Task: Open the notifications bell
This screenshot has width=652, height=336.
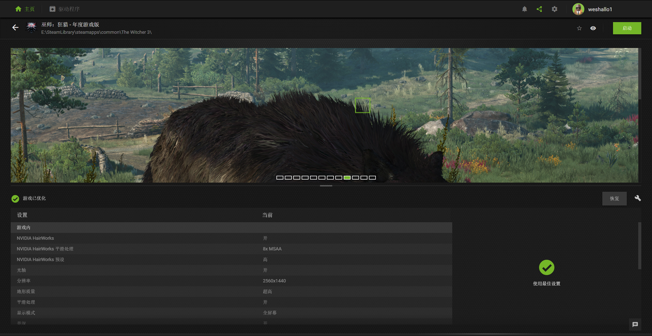Action: point(524,9)
